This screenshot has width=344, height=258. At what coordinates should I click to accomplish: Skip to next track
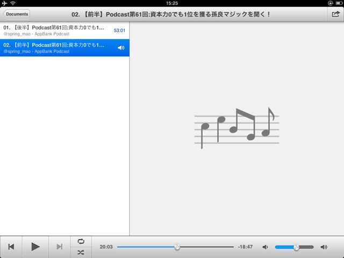coord(60,247)
